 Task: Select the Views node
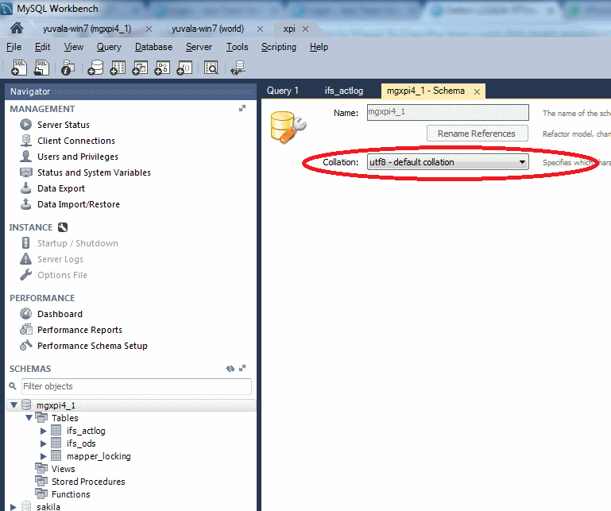click(x=63, y=469)
